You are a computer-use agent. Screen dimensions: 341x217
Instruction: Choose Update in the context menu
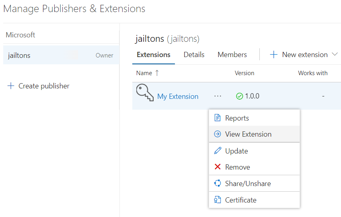coord(254,151)
